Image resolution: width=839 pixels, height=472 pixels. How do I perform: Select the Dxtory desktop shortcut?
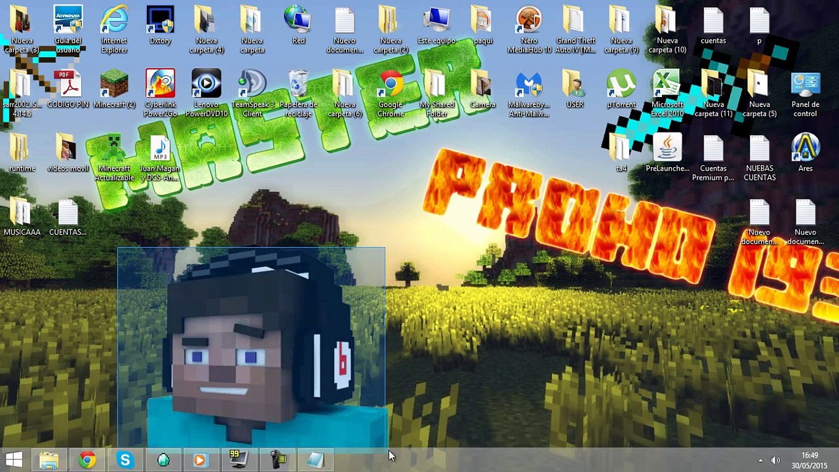(160, 26)
